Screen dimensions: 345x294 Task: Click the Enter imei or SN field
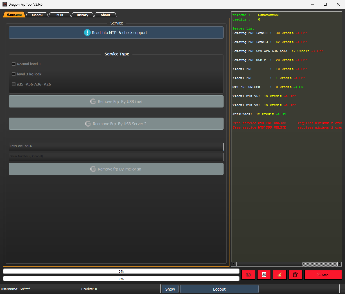pyautogui.click(x=116, y=146)
